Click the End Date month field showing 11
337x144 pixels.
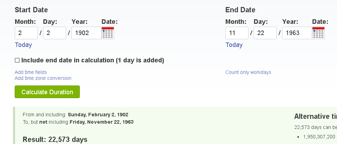[237, 33]
